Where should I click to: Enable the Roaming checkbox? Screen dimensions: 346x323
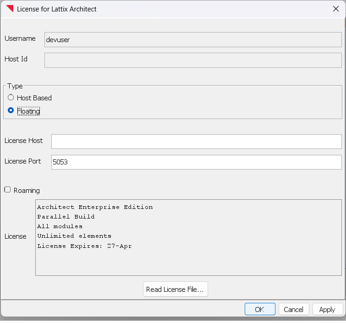(x=7, y=190)
